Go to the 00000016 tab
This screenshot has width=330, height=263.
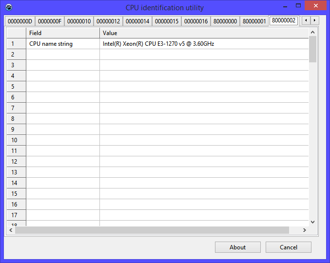tap(196, 21)
